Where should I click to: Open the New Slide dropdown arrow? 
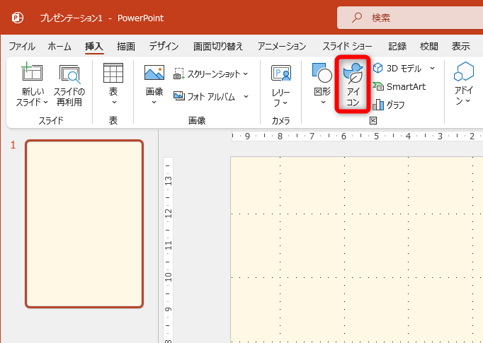(45, 102)
